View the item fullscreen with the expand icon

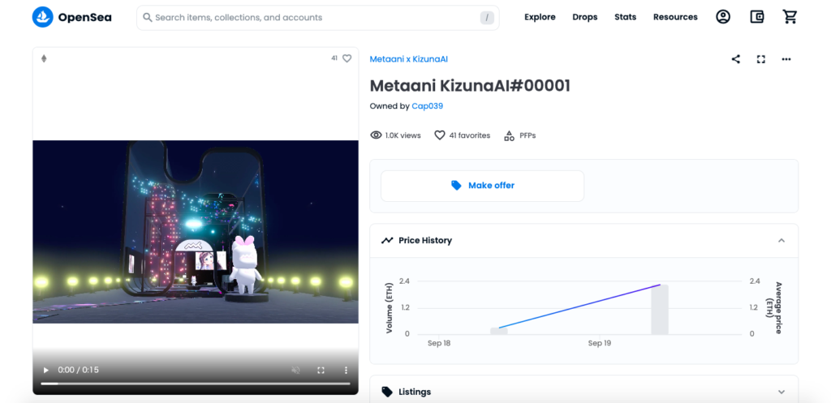(x=761, y=59)
